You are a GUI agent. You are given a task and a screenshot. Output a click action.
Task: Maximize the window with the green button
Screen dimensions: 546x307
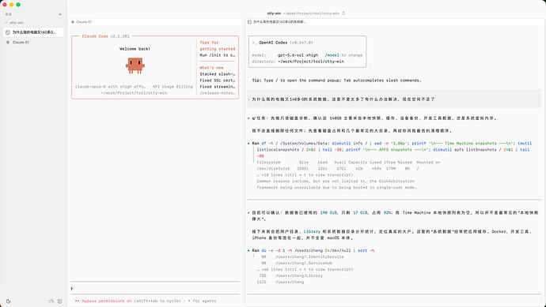point(18,5)
